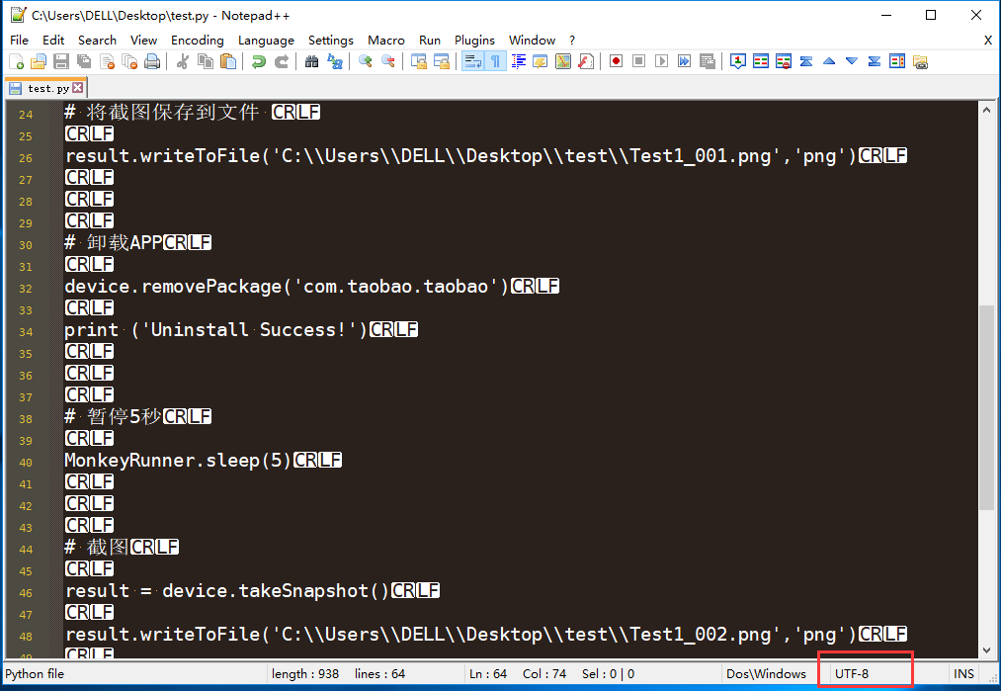
Task: Click the Zoom In magnifier icon
Action: [366, 62]
